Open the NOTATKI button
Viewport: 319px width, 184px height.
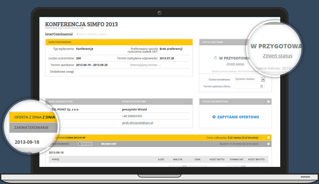click(x=85, y=144)
